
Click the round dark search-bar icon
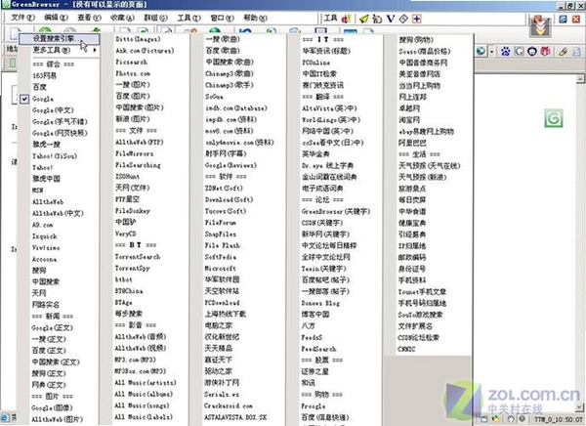532,51
